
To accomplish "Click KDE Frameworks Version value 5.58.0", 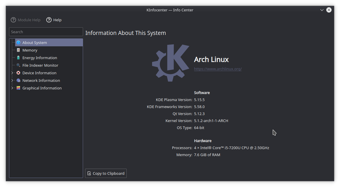I will coord(199,107).
